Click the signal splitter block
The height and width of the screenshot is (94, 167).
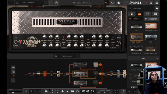coord(64,74)
